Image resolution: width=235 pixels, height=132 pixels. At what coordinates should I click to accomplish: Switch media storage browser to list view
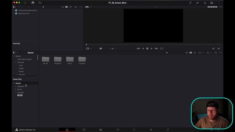coord(71,7)
